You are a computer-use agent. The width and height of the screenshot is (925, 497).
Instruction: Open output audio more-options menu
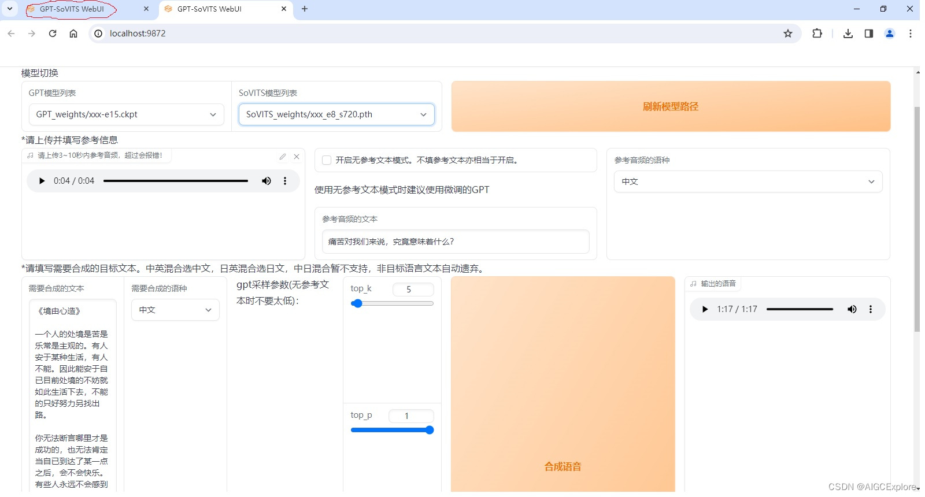[x=871, y=309]
